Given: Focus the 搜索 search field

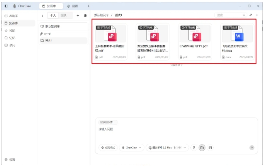Looking at the screenshot, I should click(231, 15).
